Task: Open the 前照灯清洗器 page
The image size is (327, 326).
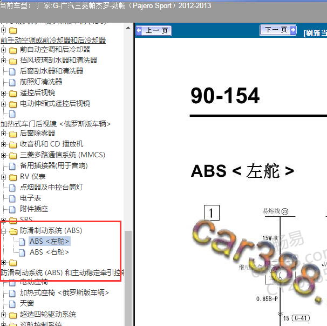Action: click(41, 82)
